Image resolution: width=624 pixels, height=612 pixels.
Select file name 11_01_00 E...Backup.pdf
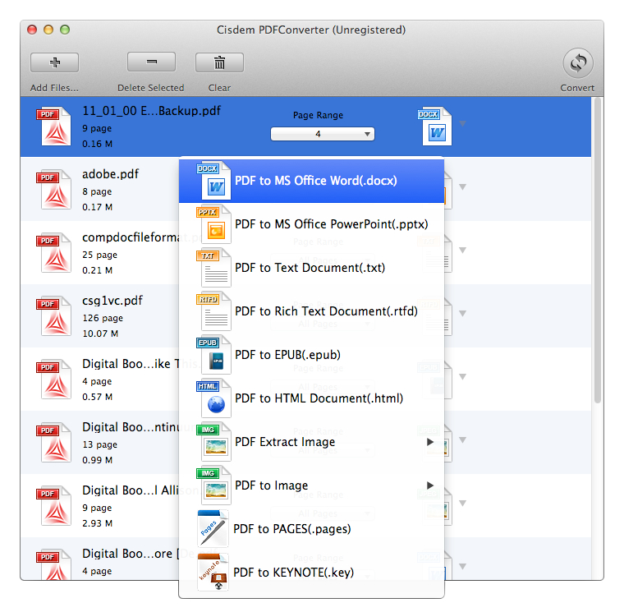[151, 111]
